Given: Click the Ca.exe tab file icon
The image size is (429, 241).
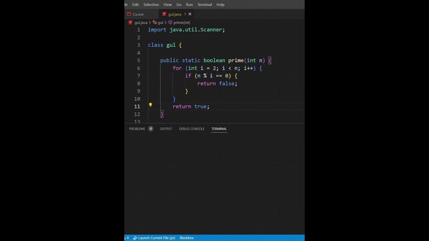Looking at the screenshot, I should pos(129,14).
